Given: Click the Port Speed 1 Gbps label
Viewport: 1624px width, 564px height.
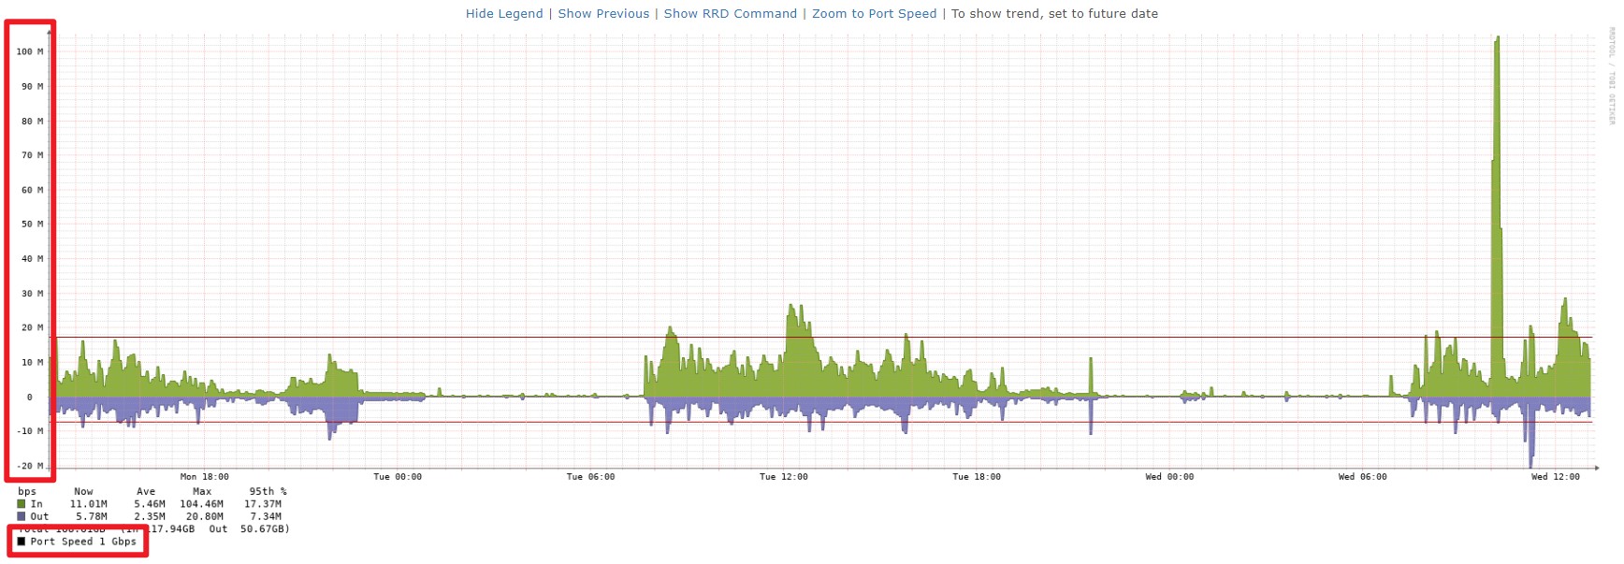Looking at the screenshot, I should [83, 542].
